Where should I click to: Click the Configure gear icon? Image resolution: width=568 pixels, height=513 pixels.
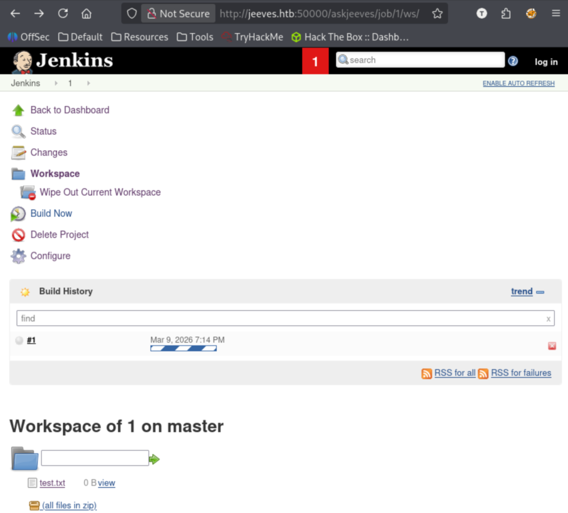tap(18, 256)
